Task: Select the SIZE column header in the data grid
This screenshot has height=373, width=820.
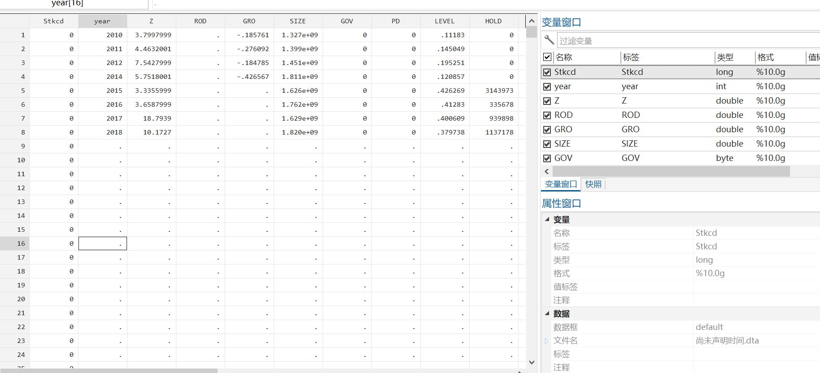Action: (298, 21)
